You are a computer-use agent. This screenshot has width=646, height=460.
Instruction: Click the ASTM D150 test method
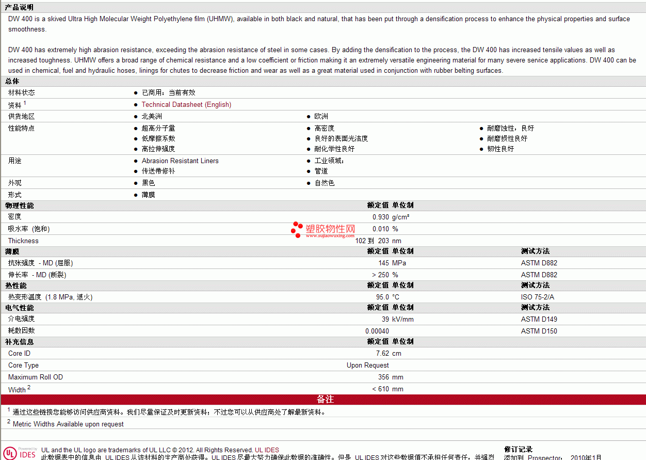pyautogui.click(x=539, y=331)
